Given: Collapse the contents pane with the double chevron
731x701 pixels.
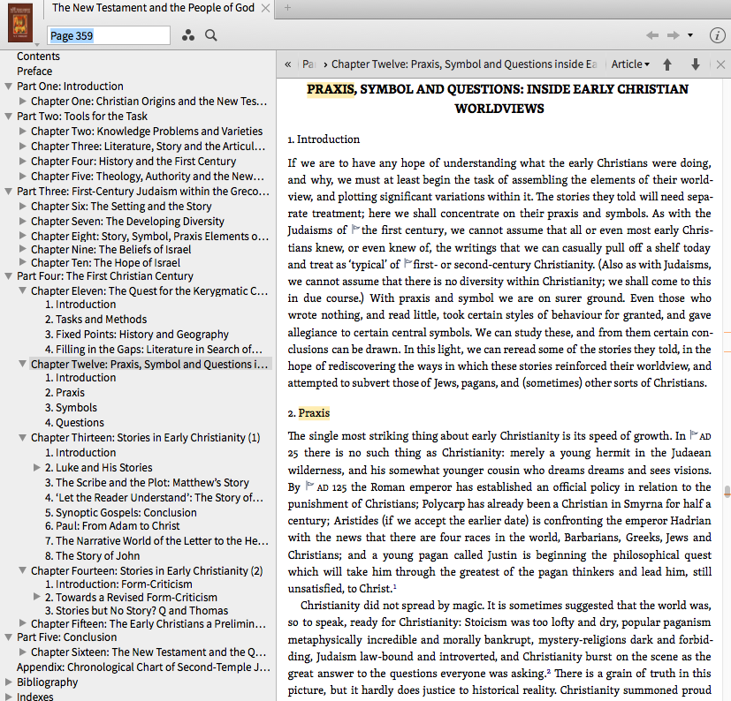Looking at the screenshot, I should point(288,64).
